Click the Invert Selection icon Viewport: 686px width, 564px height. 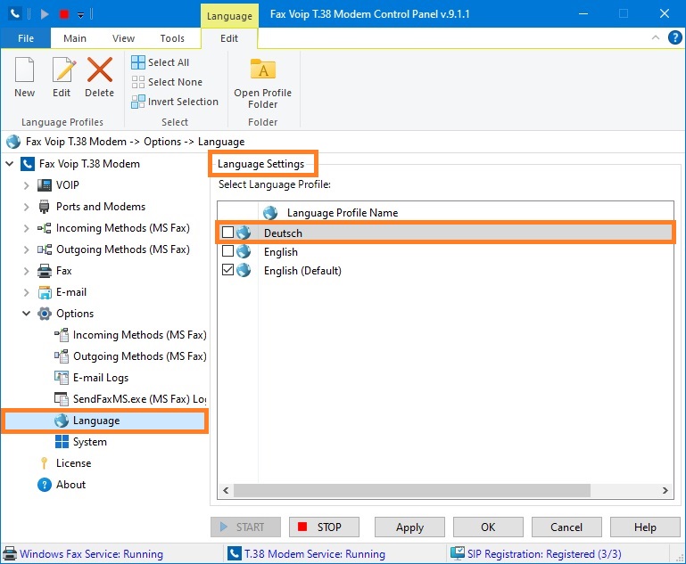click(x=138, y=102)
